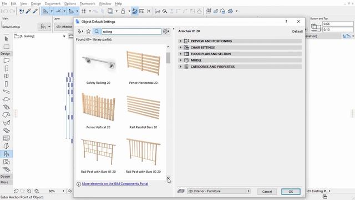The image size is (355, 200).
Task: Open the Design menu
Action: point(36,4)
